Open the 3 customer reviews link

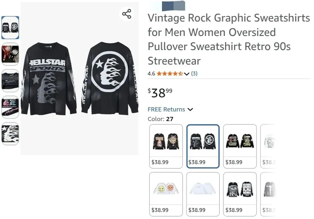pos(194,74)
